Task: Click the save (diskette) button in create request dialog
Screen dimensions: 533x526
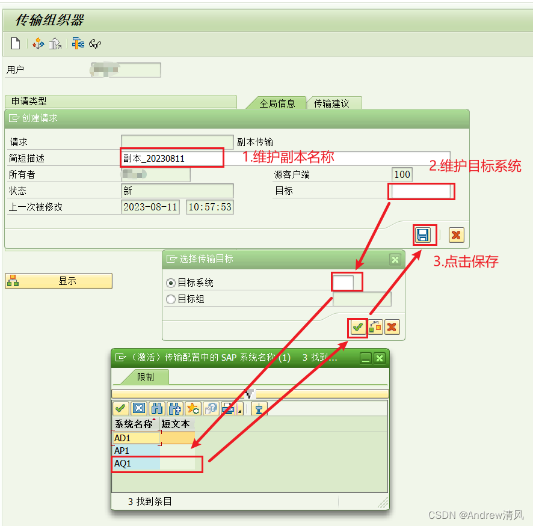Action: (424, 235)
